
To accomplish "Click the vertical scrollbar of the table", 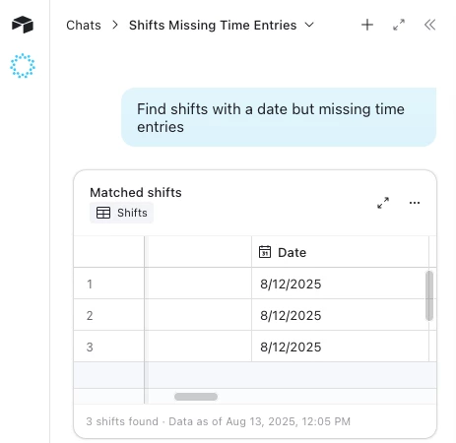I will click(429, 295).
